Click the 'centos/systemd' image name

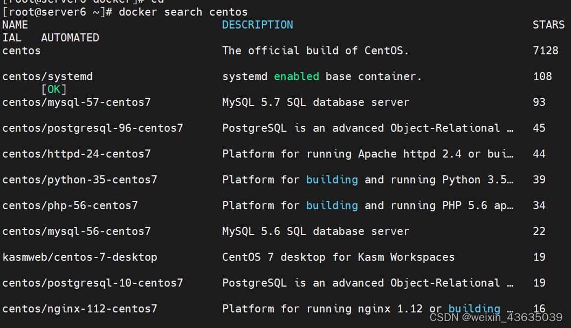pyautogui.click(x=47, y=76)
